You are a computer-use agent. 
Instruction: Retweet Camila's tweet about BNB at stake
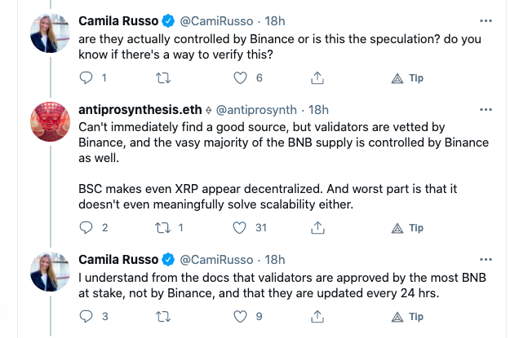[163, 317]
